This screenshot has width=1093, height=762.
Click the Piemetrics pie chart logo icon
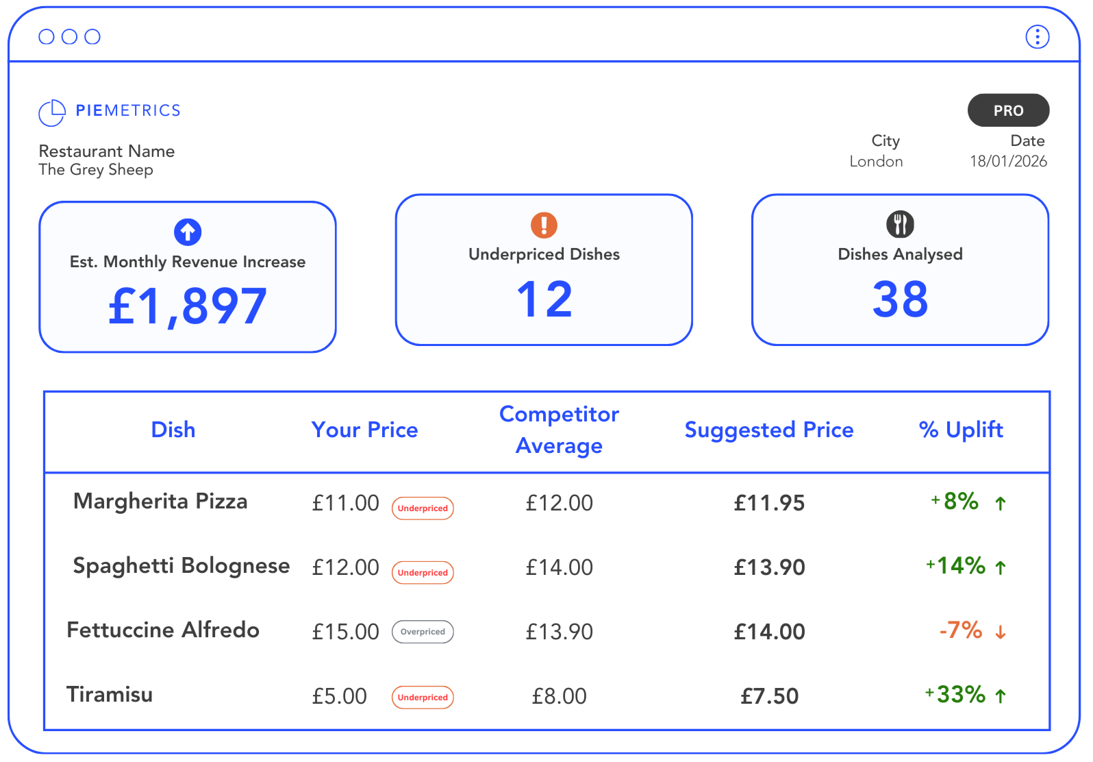point(52,112)
